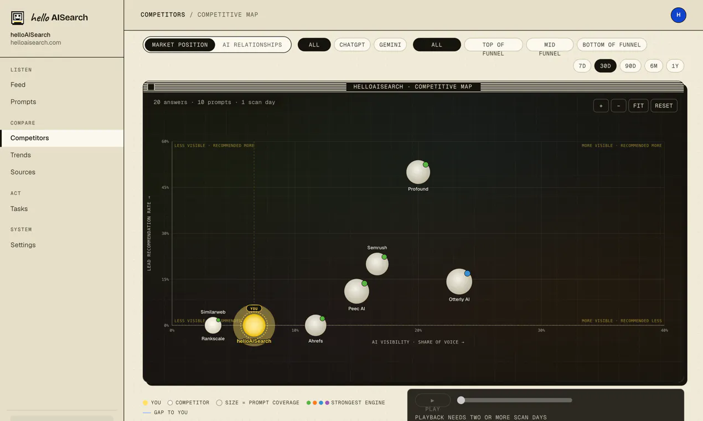The image size is (703, 421).
Task: Zoom out with the minus button
Action: (x=618, y=106)
